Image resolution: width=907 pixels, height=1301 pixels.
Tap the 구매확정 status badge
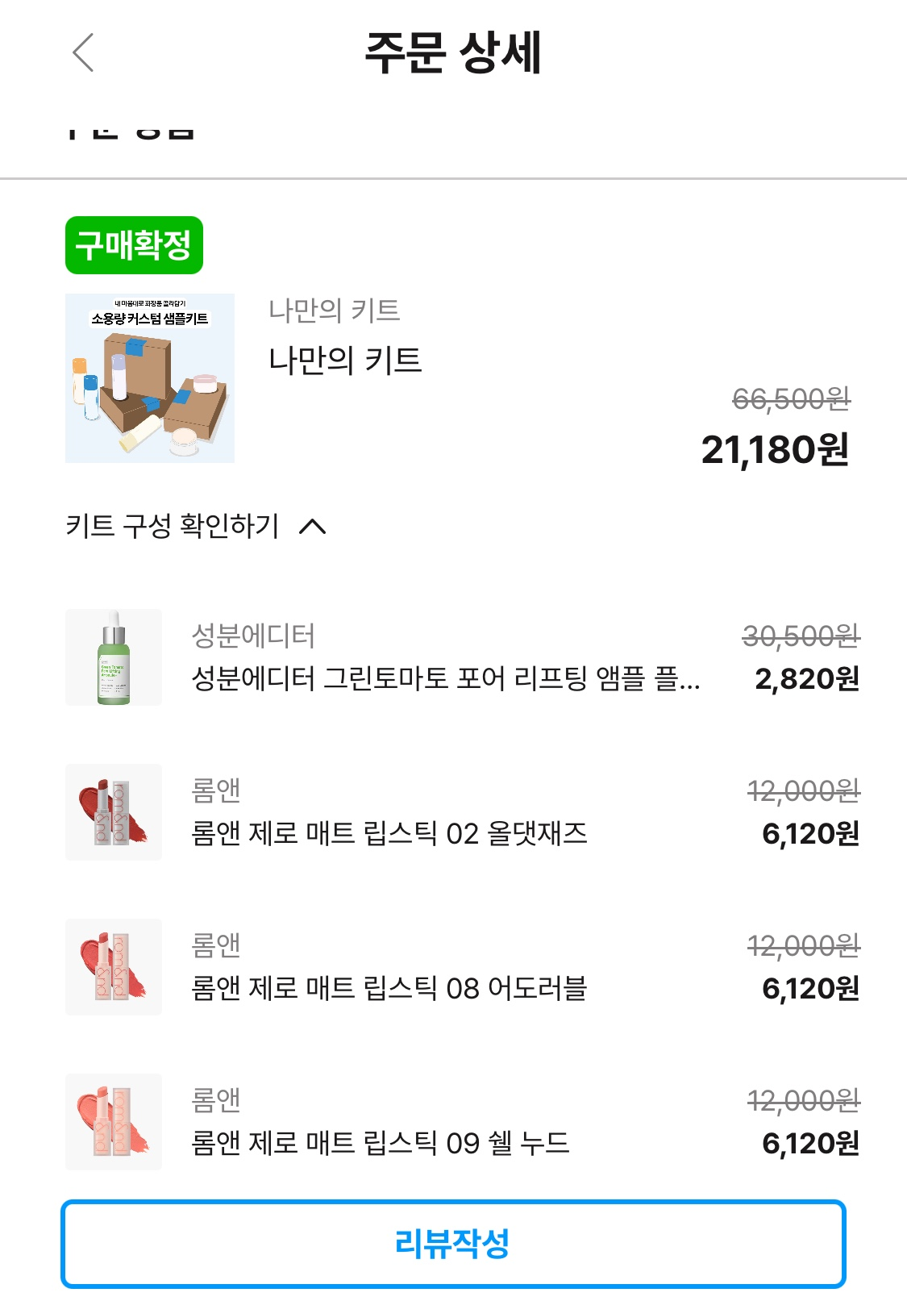(x=134, y=245)
